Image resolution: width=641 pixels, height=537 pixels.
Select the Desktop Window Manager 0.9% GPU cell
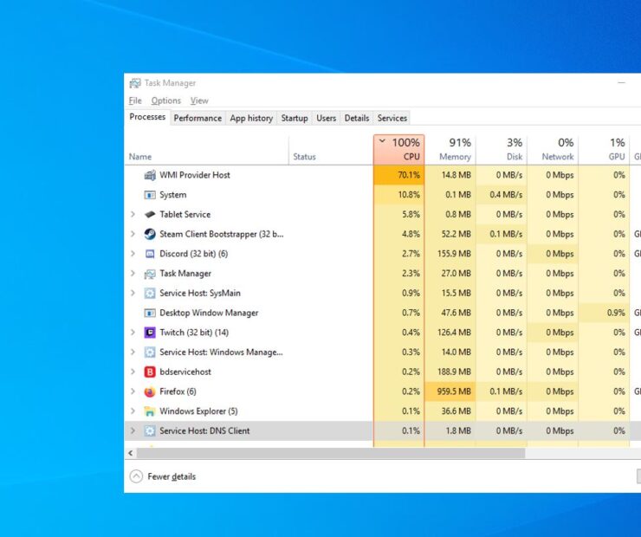(605, 313)
